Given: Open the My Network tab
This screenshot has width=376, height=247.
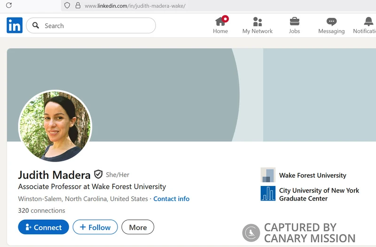Looking at the screenshot, I should coord(257,25).
